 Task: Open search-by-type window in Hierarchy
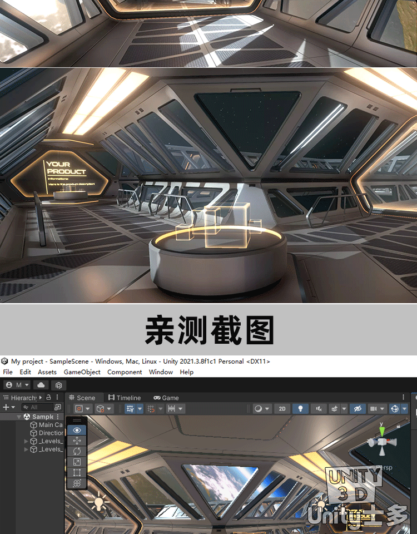click(x=58, y=407)
